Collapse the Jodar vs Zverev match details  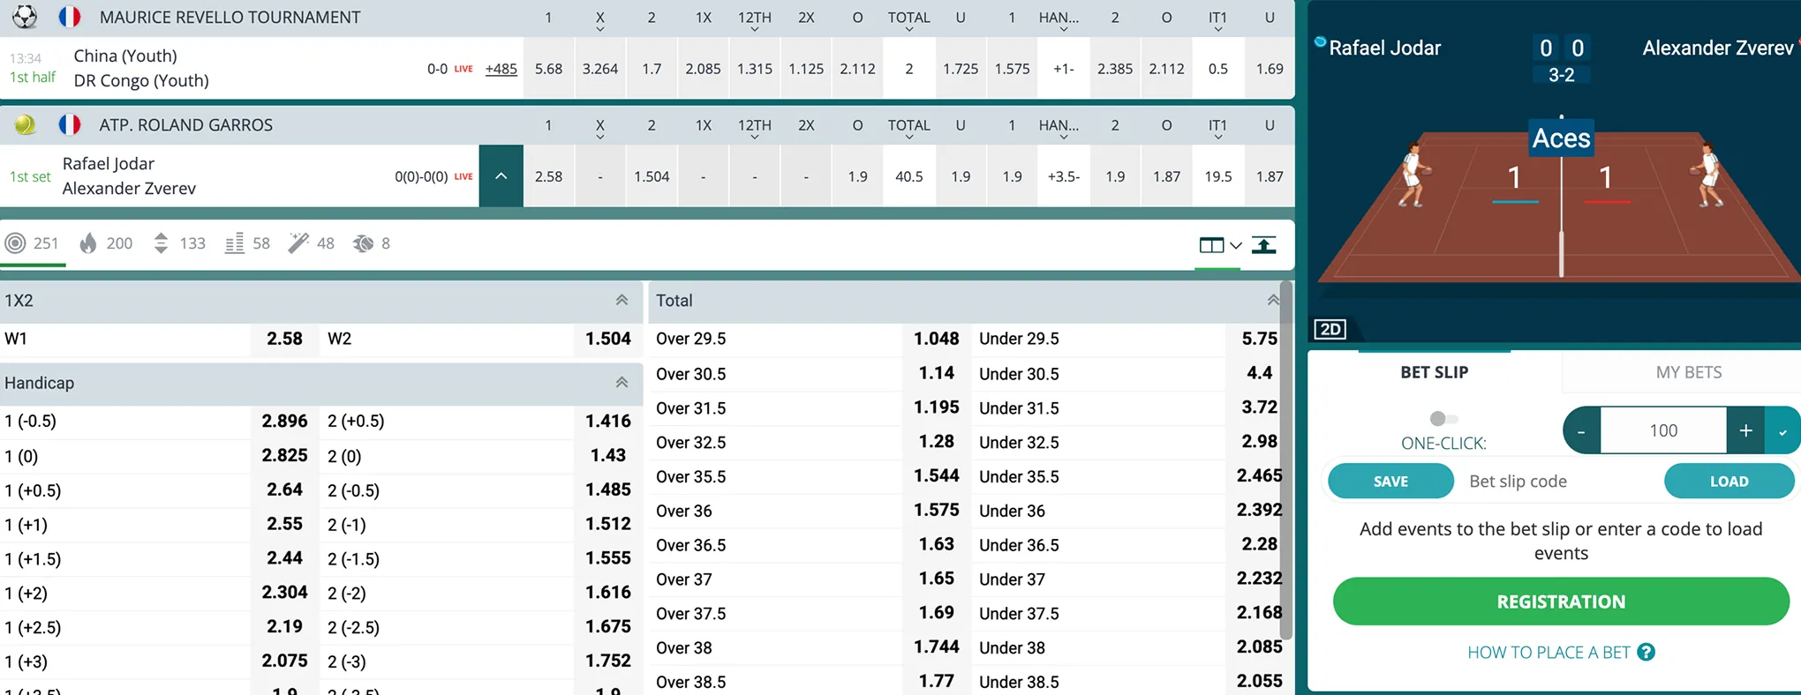(x=501, y=176)
